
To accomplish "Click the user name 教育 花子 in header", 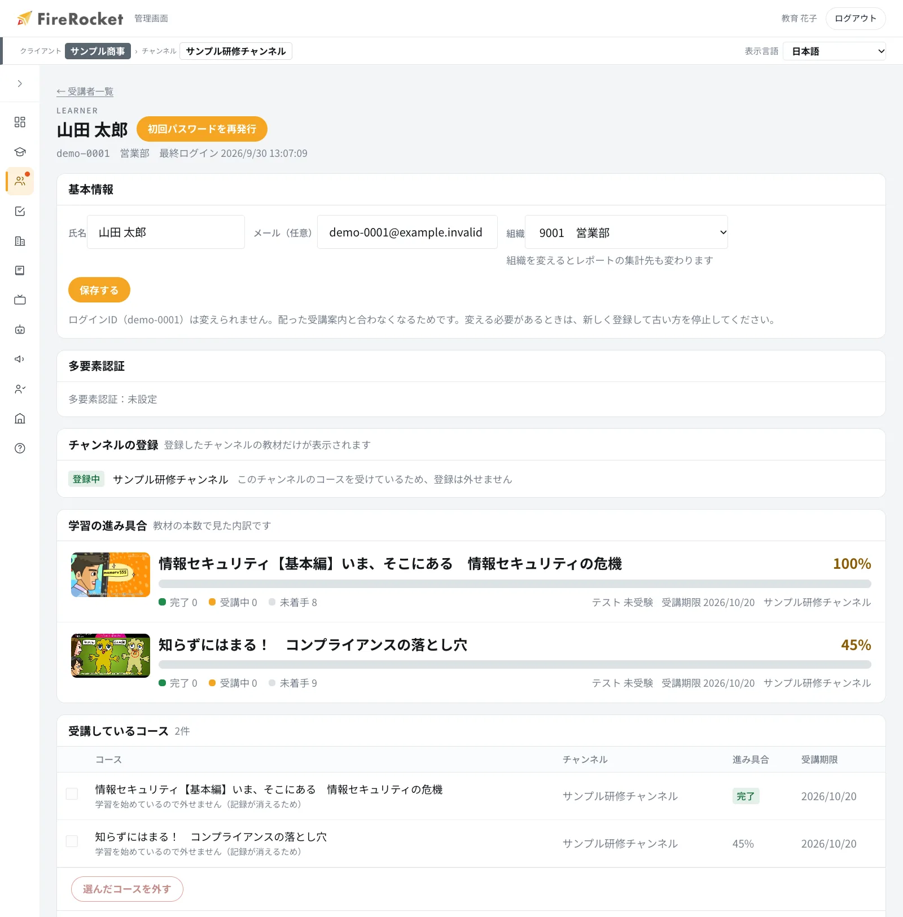I will click(x=799, y=19).
